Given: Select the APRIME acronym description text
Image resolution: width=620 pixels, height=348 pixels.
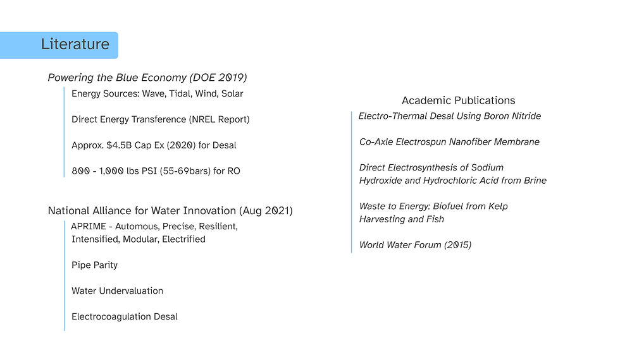Looking at the screenshot, I should [x=154, y=232].
